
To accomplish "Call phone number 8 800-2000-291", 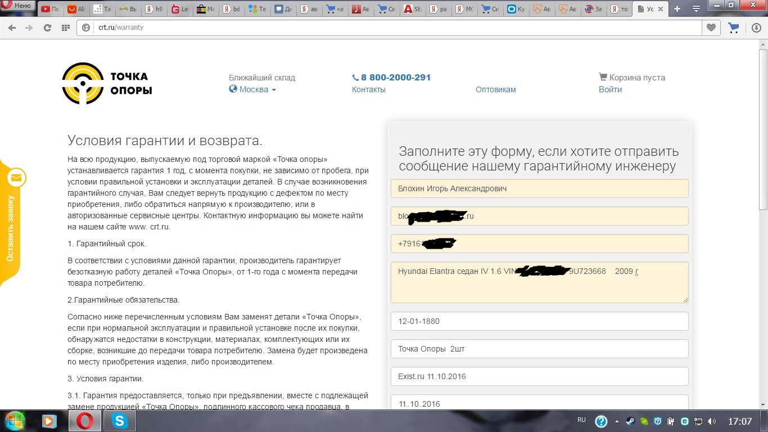I will (x=391, y=78).
